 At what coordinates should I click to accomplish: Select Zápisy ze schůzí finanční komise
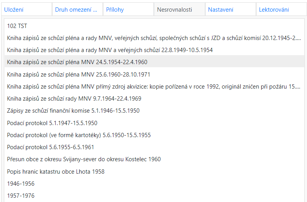73,111
